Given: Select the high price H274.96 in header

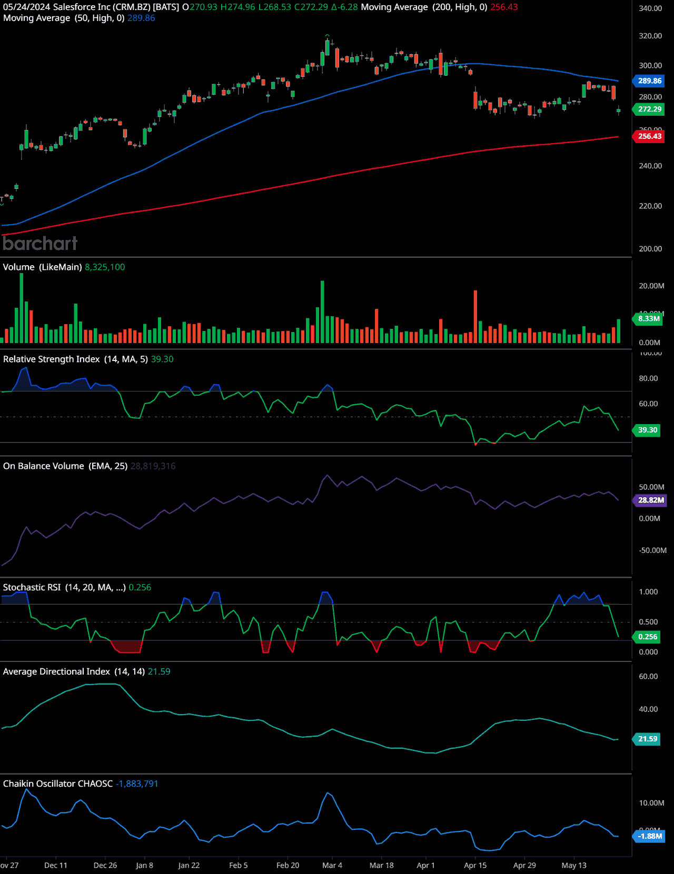Looking at the screenshot, I should [x=237, y=7].
